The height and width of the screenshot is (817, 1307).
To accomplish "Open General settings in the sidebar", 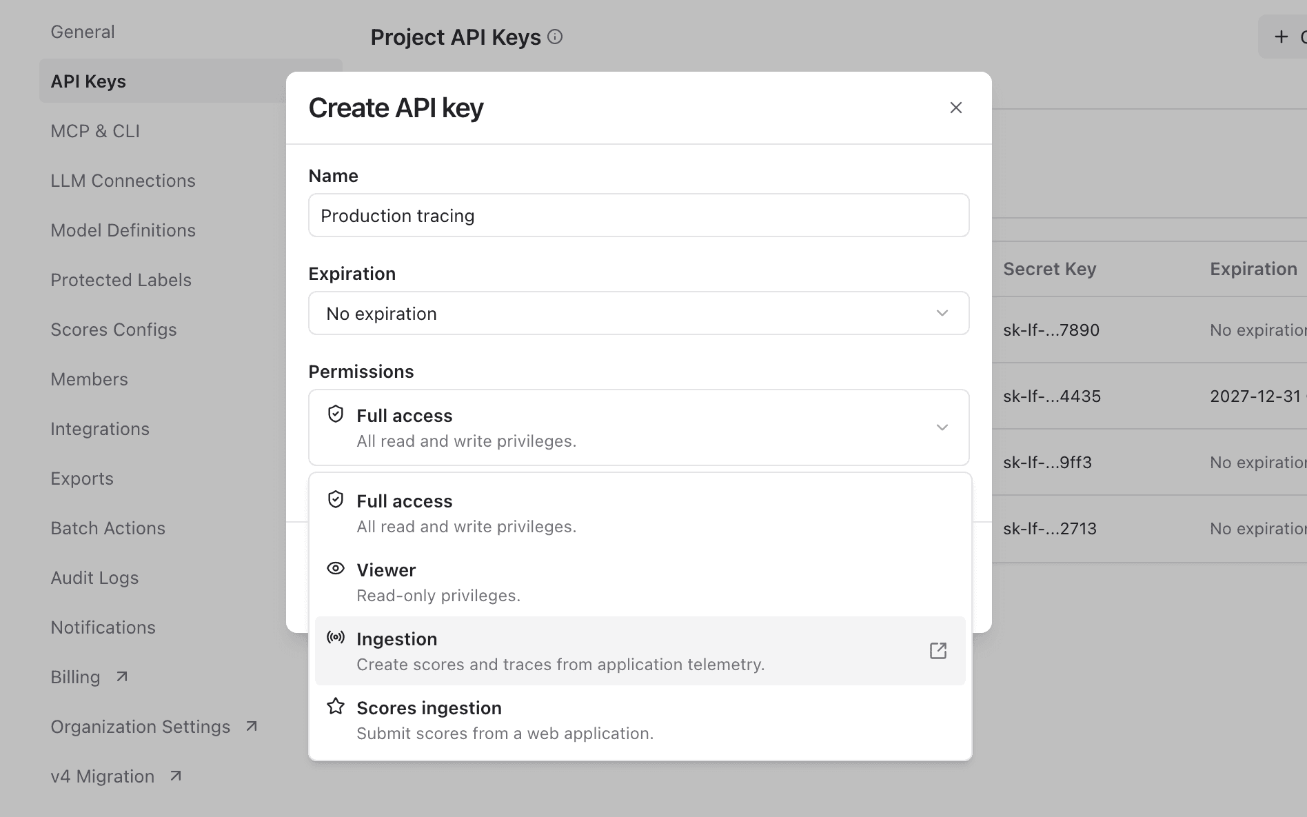I will (83, 32).
